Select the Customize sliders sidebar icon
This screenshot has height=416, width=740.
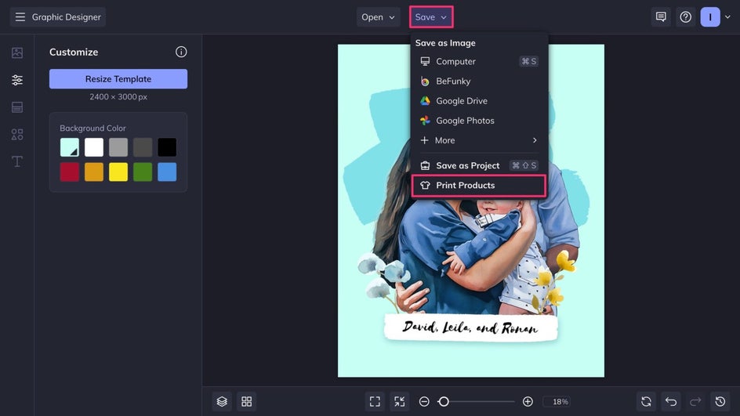[x=17, y=80]
